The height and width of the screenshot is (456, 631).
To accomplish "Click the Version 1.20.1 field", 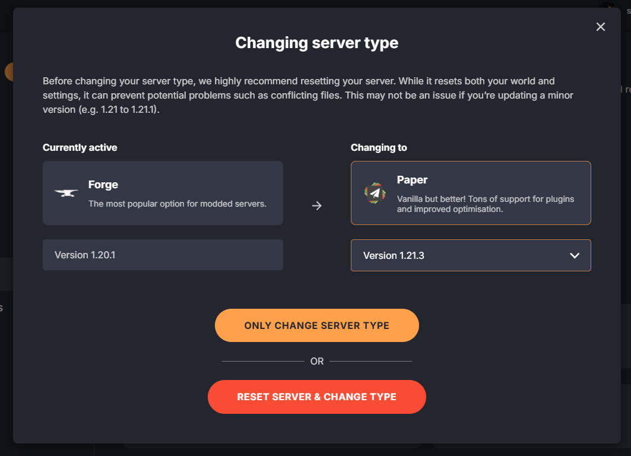I will [x=163, y=254].
